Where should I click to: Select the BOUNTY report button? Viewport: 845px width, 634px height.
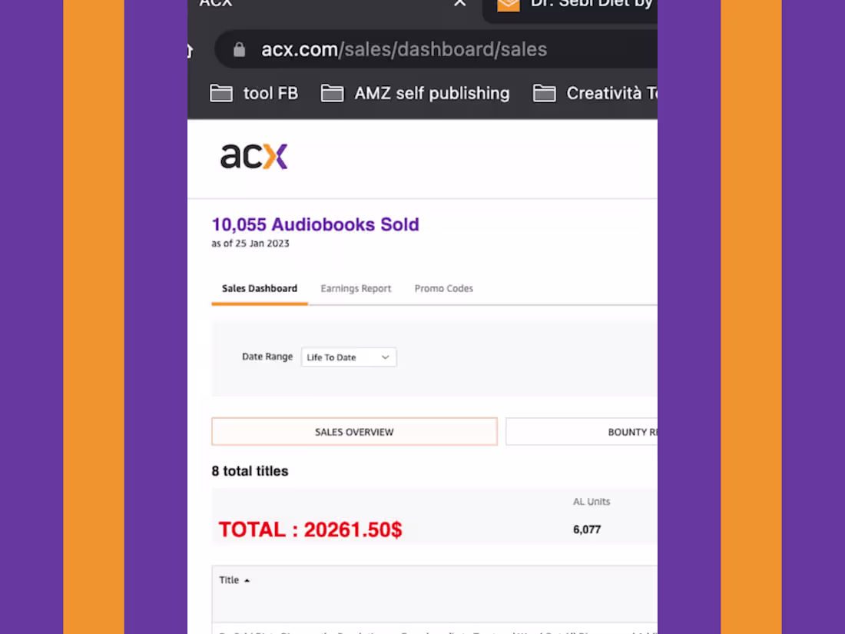[582, 432]
